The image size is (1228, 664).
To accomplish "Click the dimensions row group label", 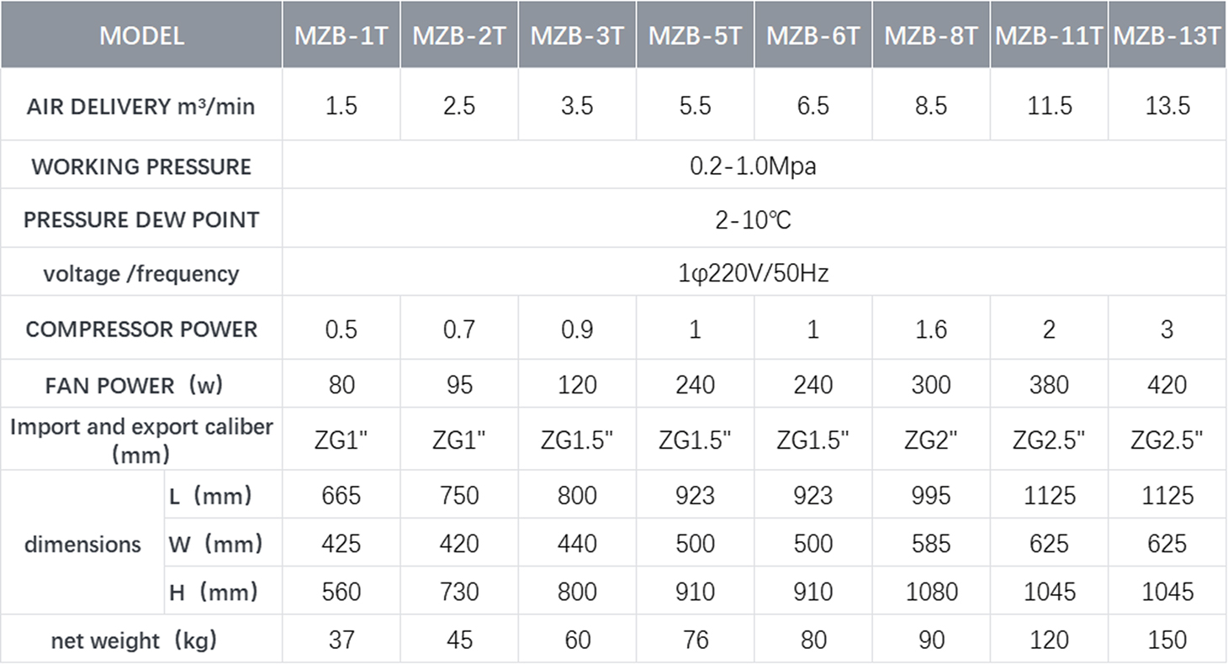I will pos(82,545).
